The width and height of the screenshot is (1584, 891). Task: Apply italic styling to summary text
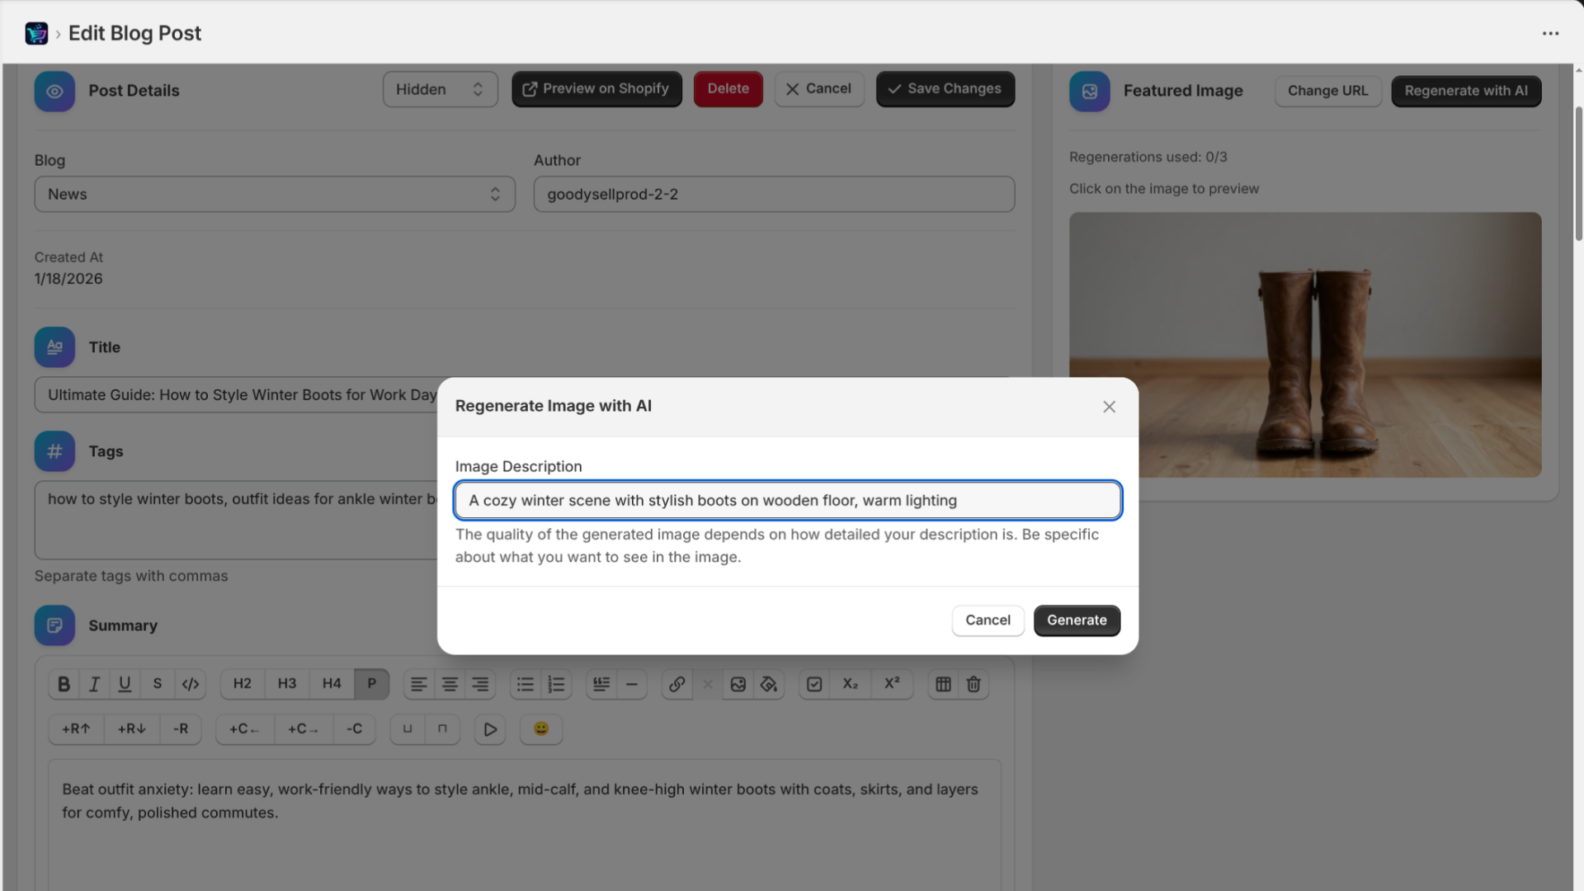[x=94, y=684]
